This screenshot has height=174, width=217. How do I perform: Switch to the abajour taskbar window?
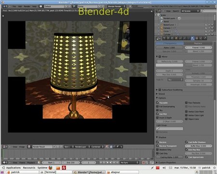pos(122,172)
